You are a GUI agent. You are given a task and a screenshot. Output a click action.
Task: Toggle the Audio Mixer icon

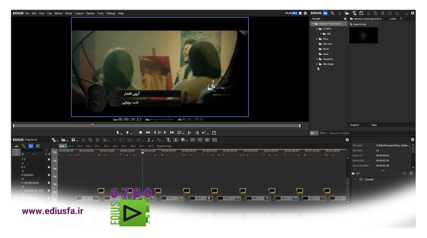200,140
